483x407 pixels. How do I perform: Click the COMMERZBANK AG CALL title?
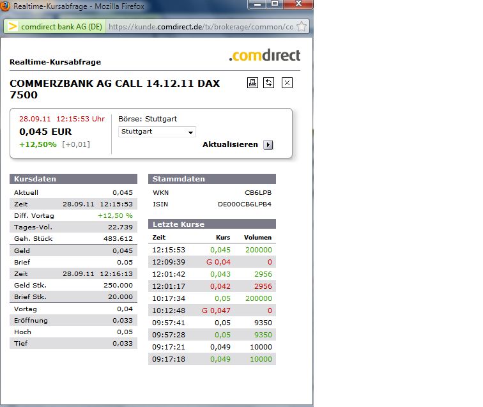coord(114,89)
